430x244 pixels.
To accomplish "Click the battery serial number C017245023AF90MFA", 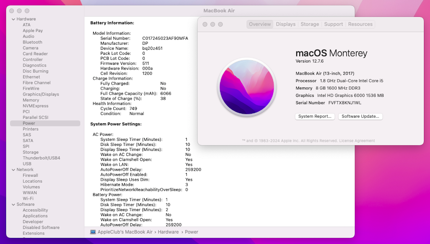I will point(165,38).
